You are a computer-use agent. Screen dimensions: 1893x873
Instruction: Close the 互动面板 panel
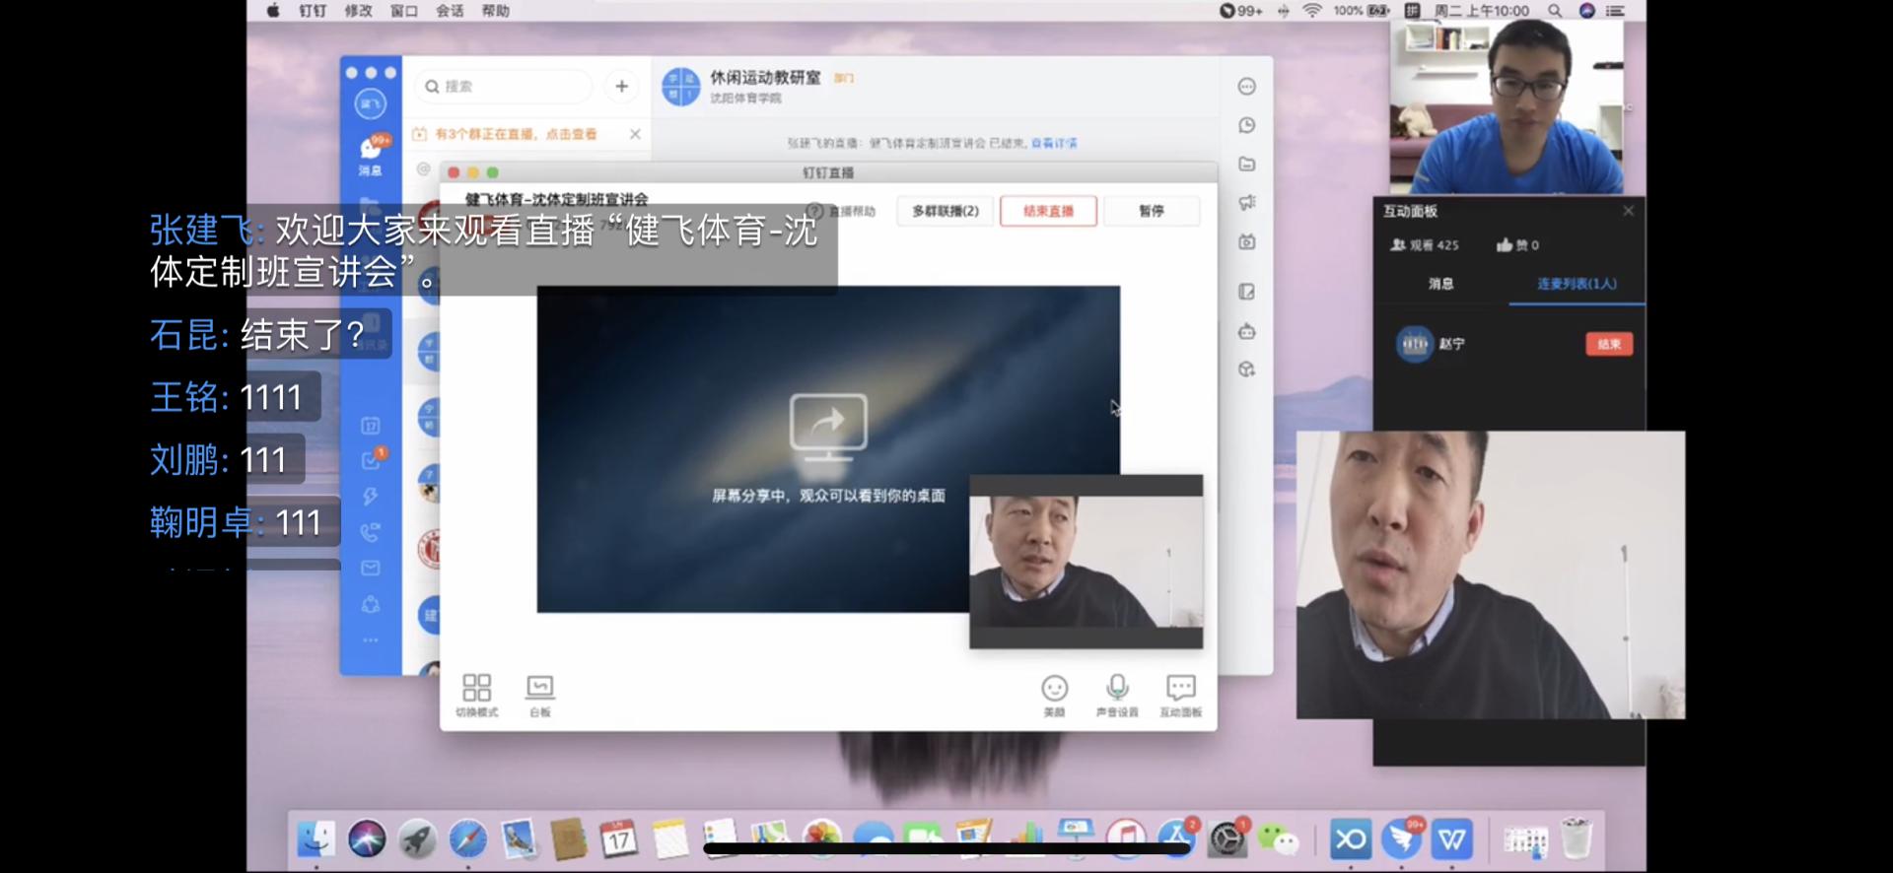click(1628, 211)
